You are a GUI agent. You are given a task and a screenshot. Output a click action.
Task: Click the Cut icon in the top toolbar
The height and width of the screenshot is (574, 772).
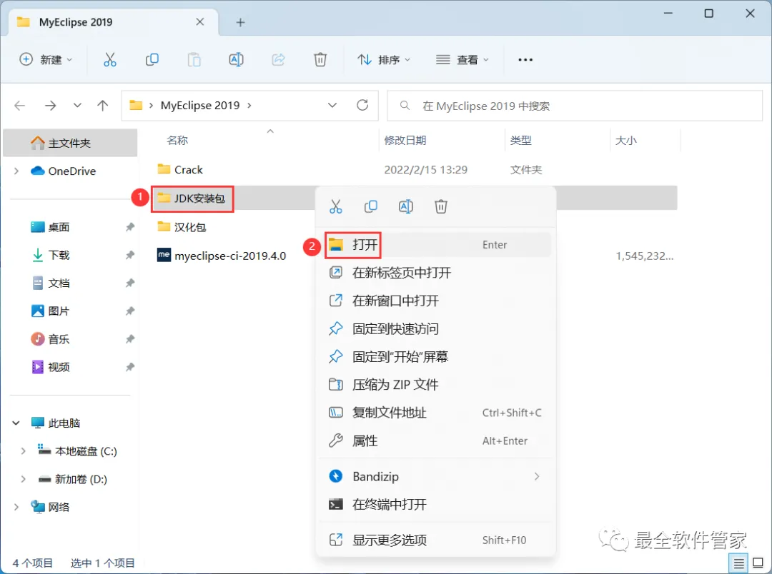110,60
